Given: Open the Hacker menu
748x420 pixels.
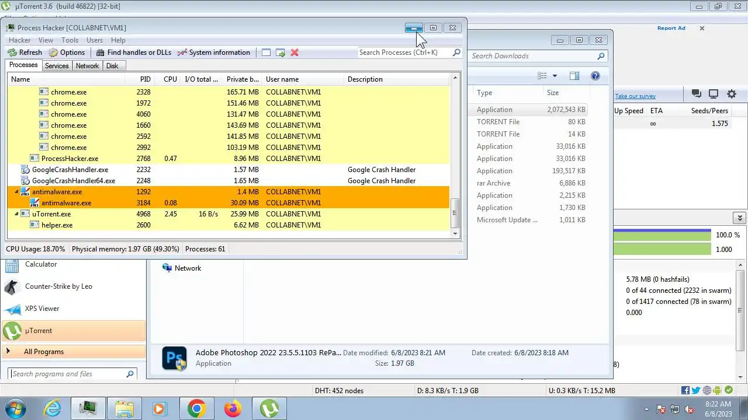Looking at the screenshot, I should point(19,40).
